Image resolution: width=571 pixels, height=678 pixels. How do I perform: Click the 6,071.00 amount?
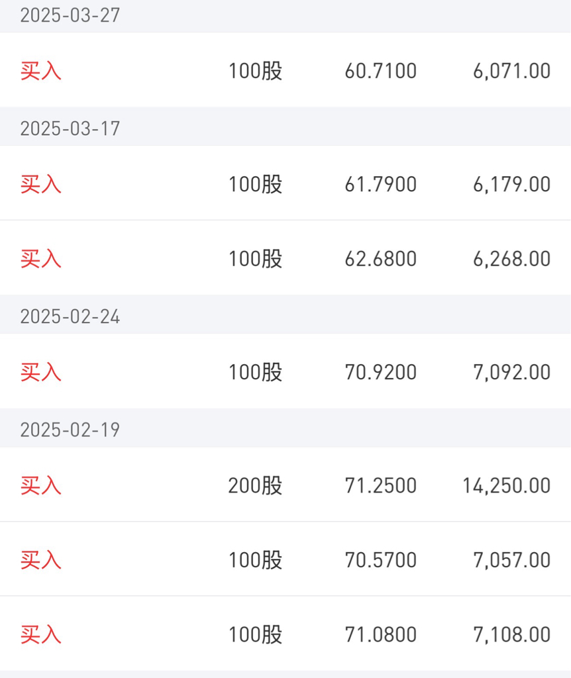511,71
